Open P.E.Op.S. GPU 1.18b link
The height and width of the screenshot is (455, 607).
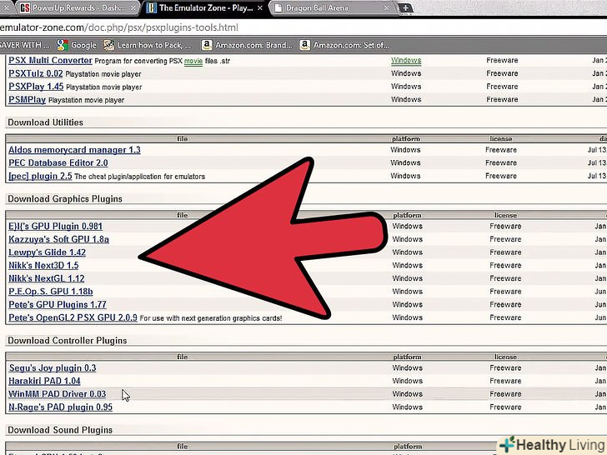tap(51, 292)
